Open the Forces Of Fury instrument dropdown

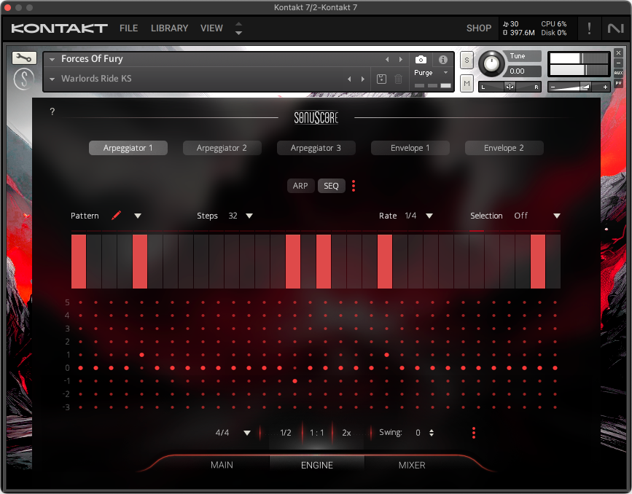point(52,59)
